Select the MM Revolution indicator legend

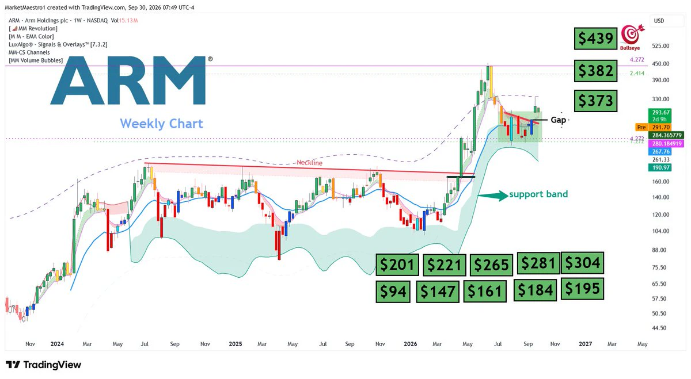[x=33, y=28]
